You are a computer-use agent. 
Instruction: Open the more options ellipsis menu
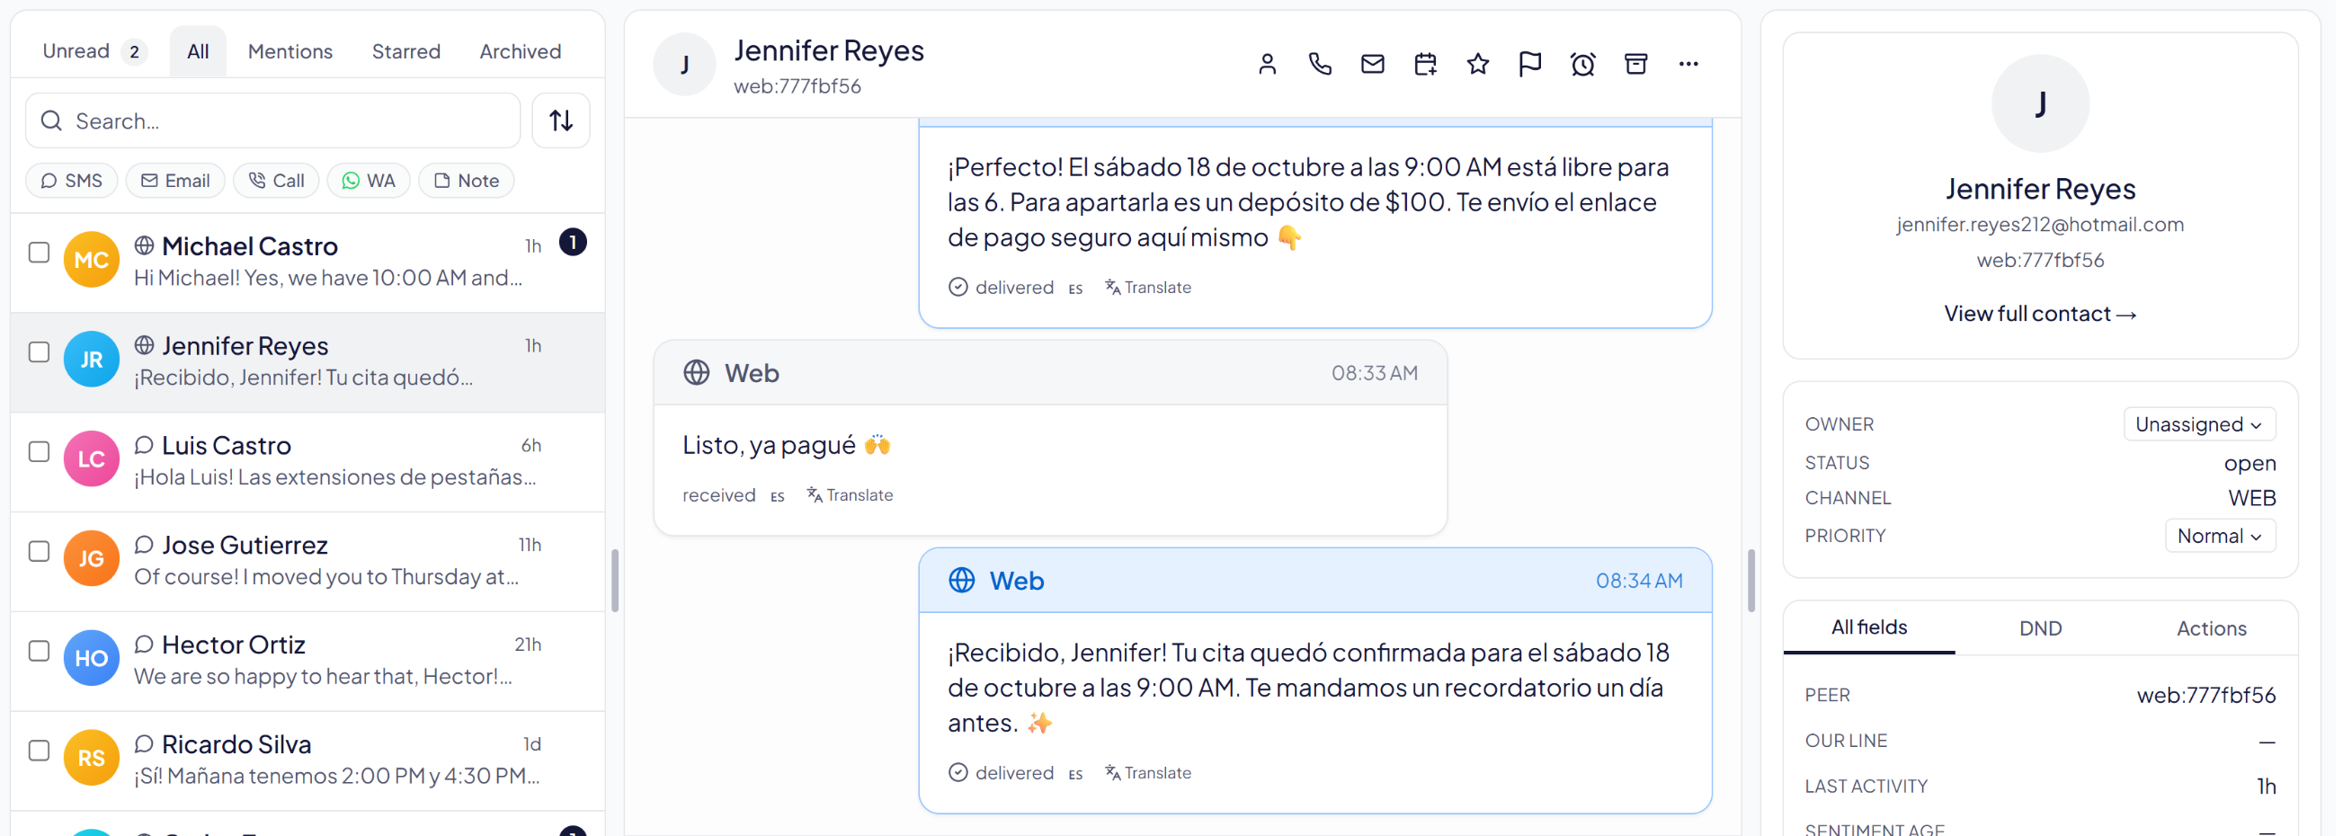coord(1688,64)
